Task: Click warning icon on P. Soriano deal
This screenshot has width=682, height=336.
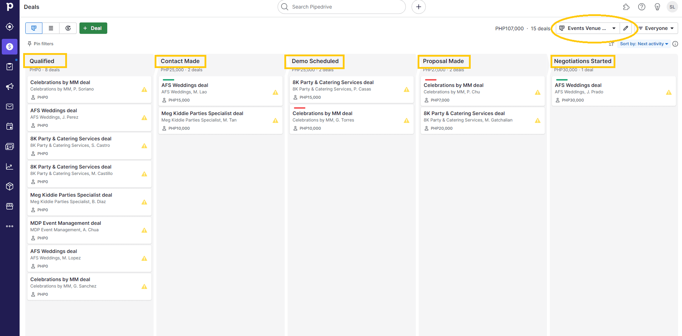Action: click(x=144, y=89)
